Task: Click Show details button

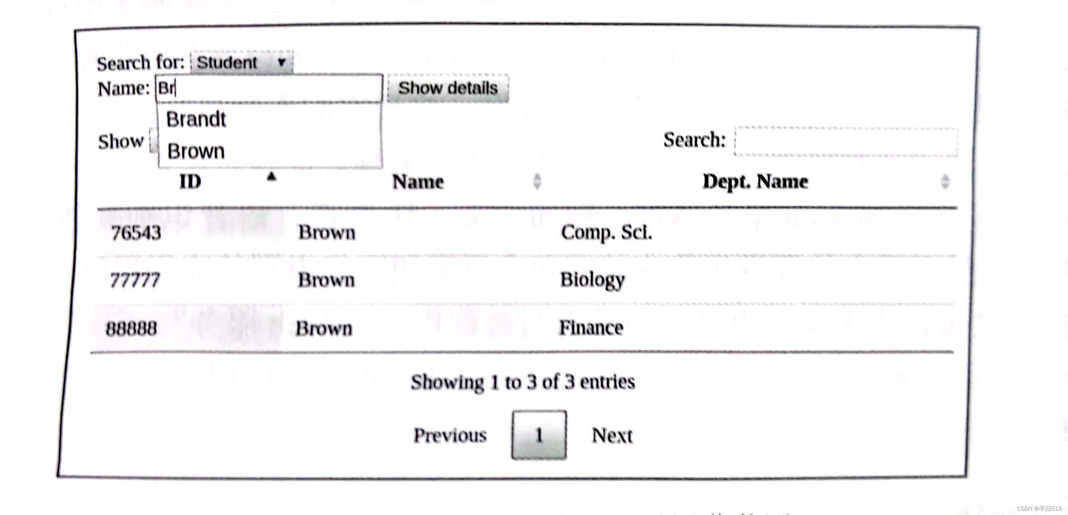Action: tap(449, 88)
